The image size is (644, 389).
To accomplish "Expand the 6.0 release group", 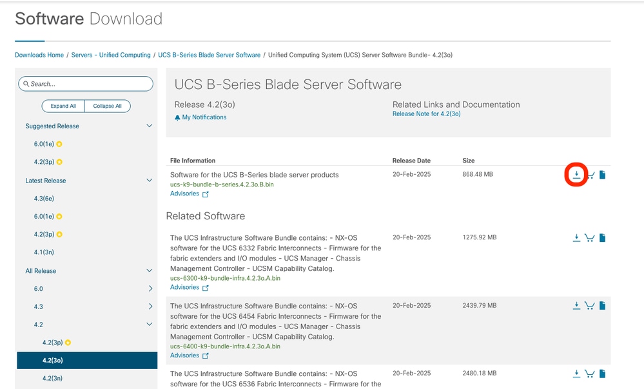I will 150,288.
